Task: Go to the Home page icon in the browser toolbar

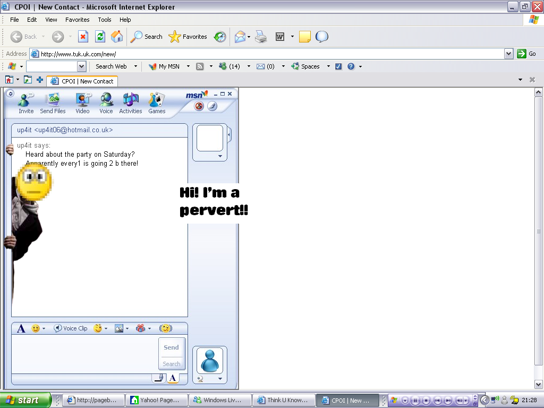Action: coord(117,37)
